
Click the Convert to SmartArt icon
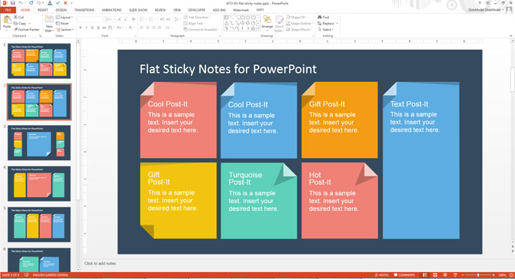(x=185, y=29)
